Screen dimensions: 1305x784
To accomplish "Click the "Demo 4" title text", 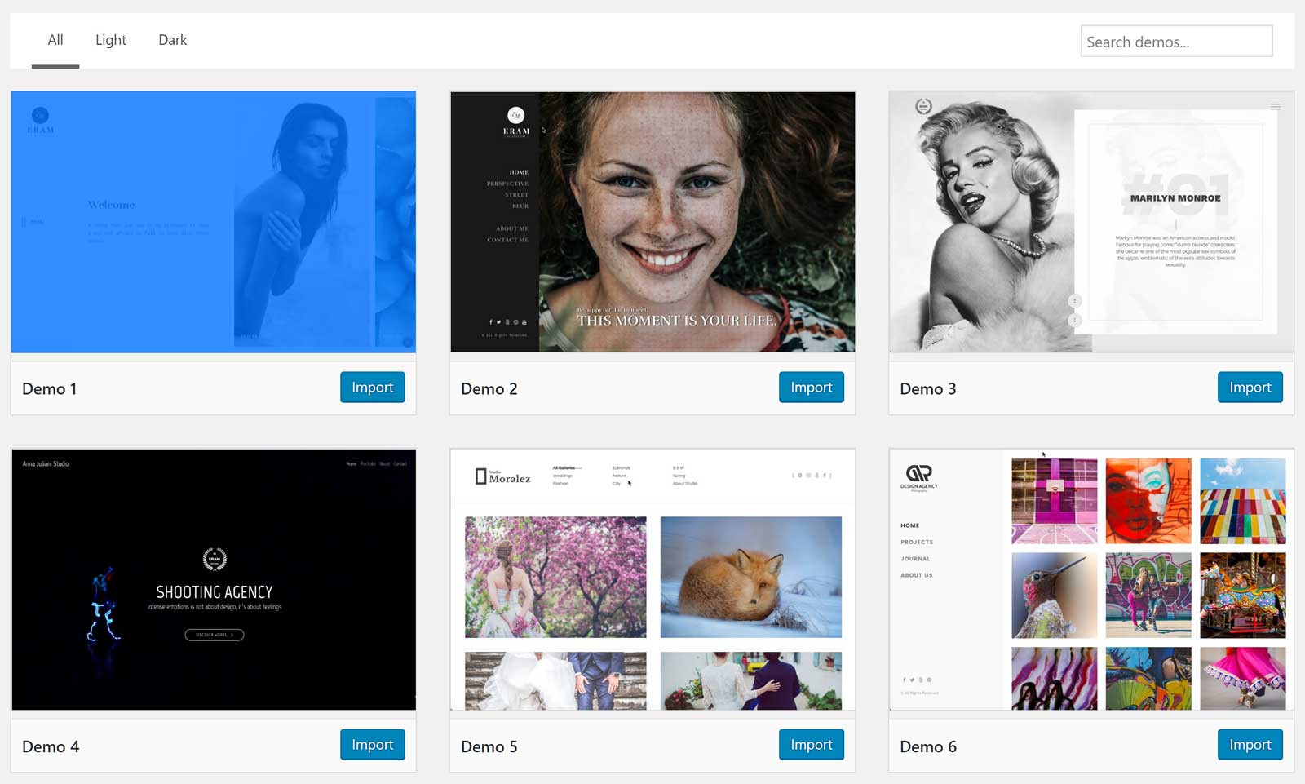I will 51,746.
